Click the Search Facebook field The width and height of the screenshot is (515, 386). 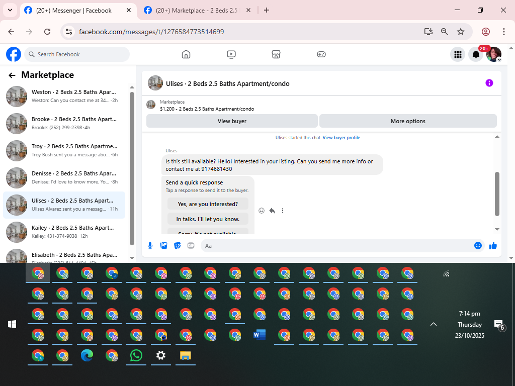(x=77, y=54)
